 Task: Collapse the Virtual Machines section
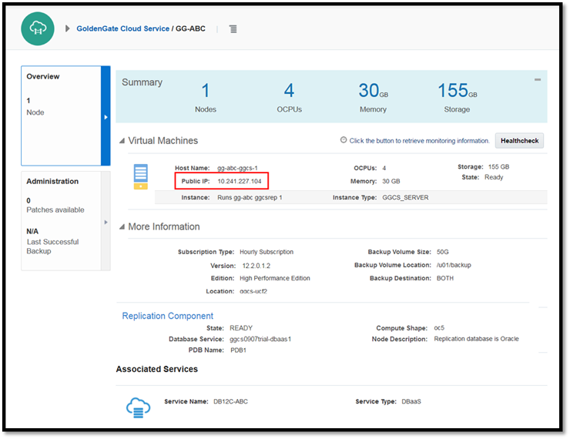(122, 141)
